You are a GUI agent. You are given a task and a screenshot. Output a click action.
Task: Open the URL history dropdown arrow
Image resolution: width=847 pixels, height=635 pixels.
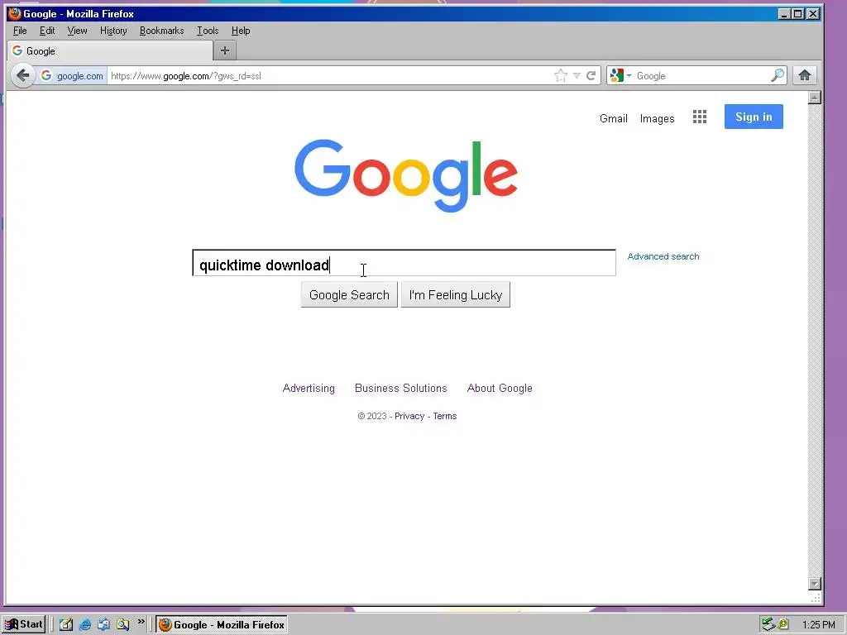(577, 75)
